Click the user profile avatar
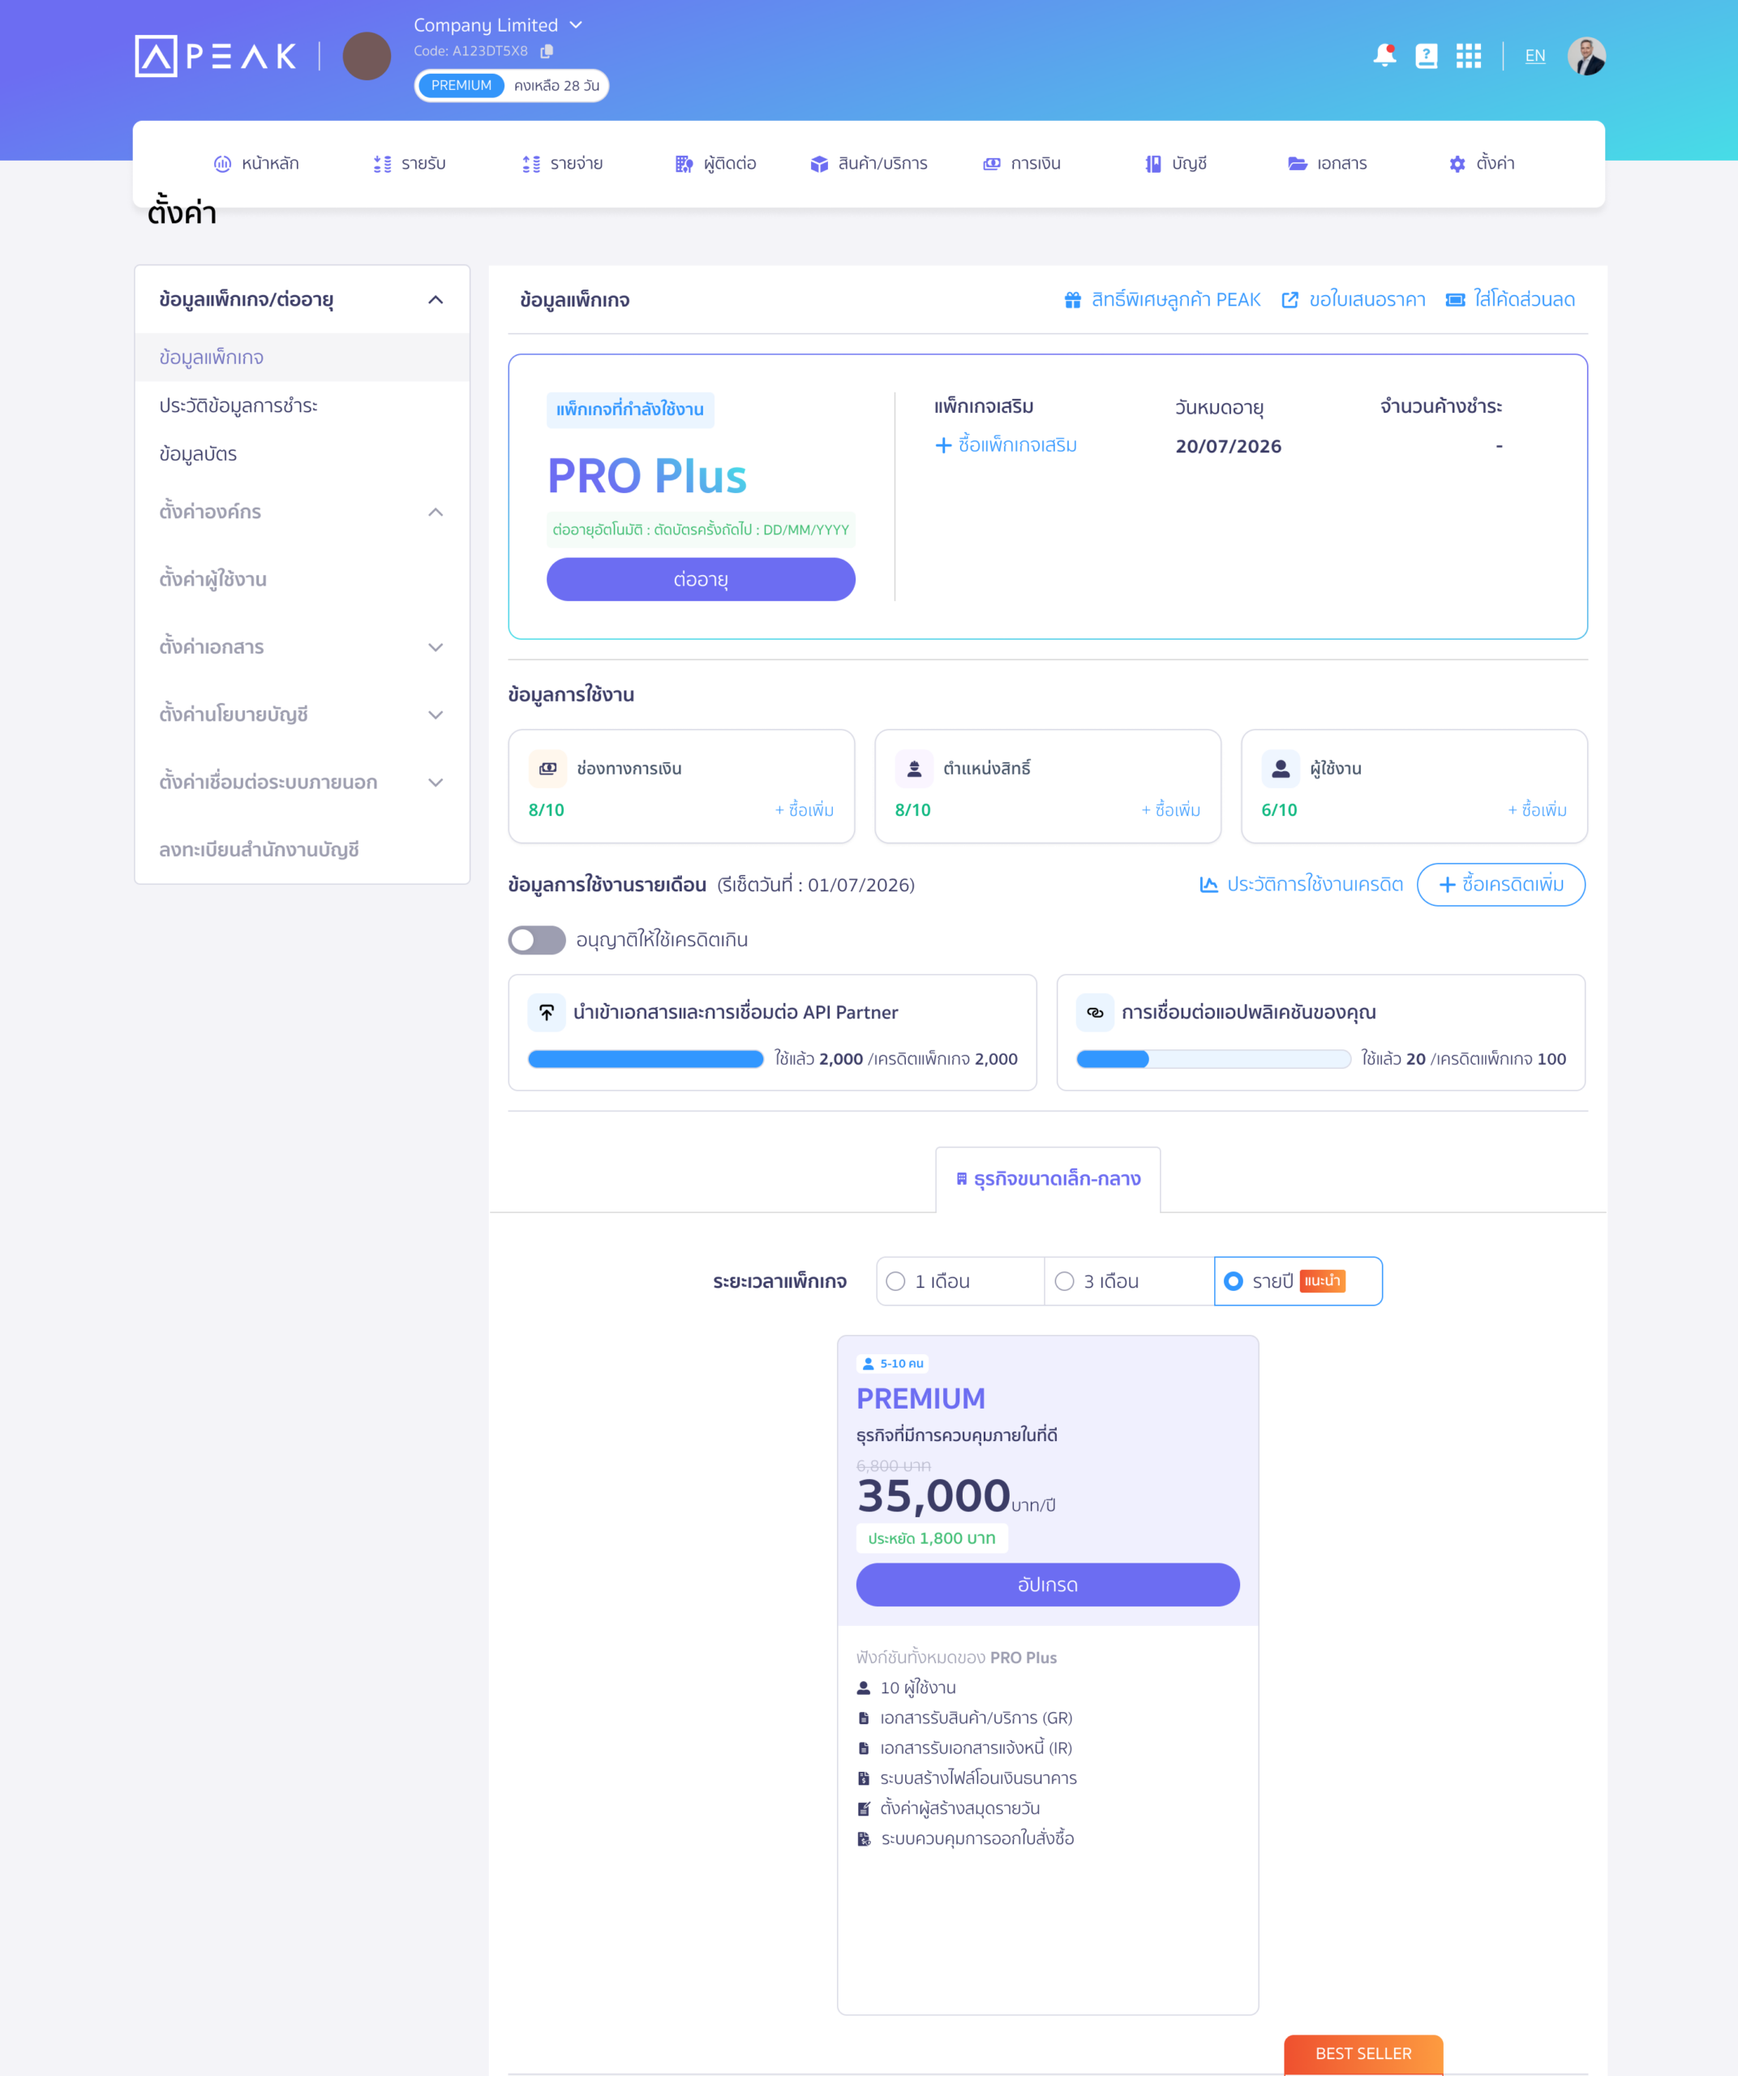1738x2076 pixels. pos(1586,55)
